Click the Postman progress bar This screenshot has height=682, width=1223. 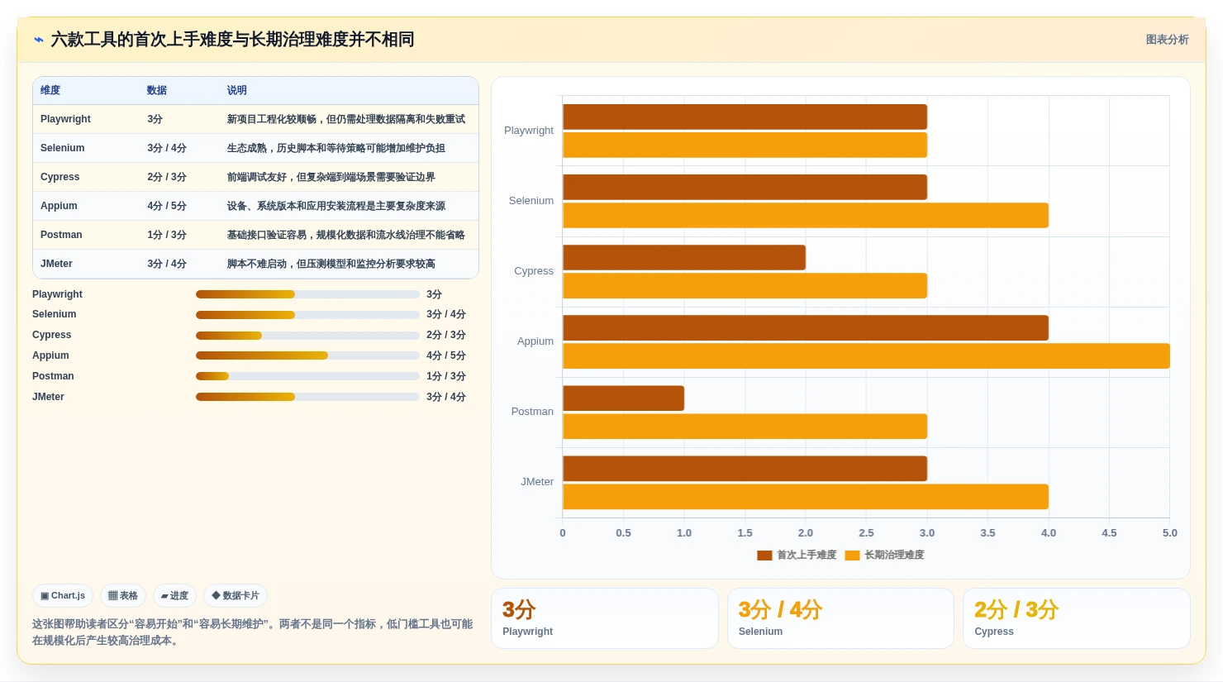tap(307, 376)
